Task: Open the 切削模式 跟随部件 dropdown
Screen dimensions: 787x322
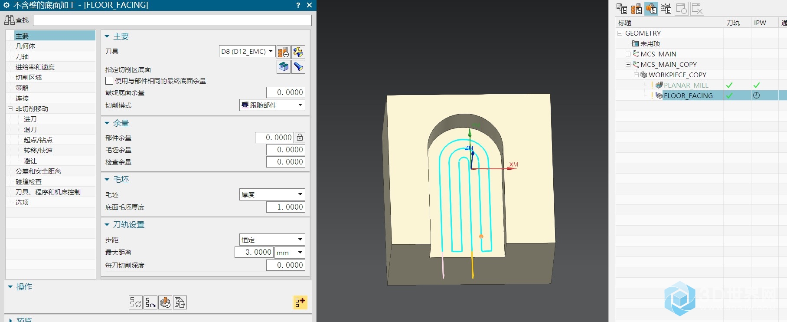Action: [272, 105]
